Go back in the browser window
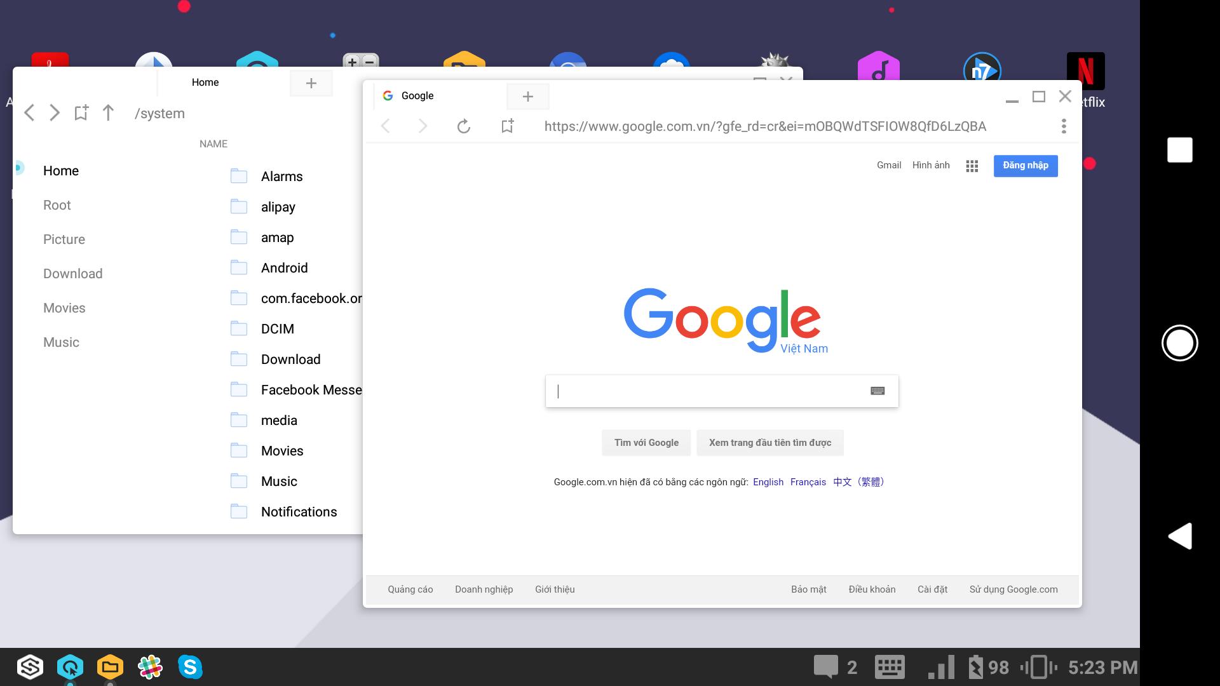Screen dimensions: 1220x686 pos(386,126)
